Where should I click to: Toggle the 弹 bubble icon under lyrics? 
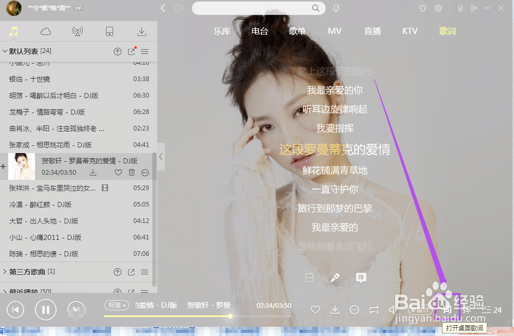361,278
